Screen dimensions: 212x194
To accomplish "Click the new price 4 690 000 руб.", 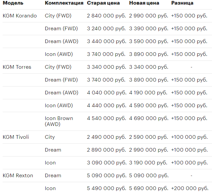I will pyautogui.click(x=148, y=118).
